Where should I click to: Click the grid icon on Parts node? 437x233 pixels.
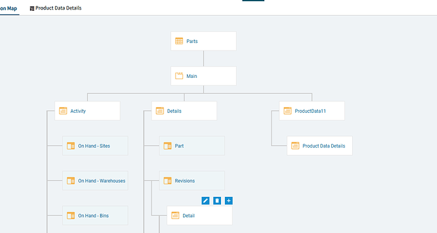point(179,41)
